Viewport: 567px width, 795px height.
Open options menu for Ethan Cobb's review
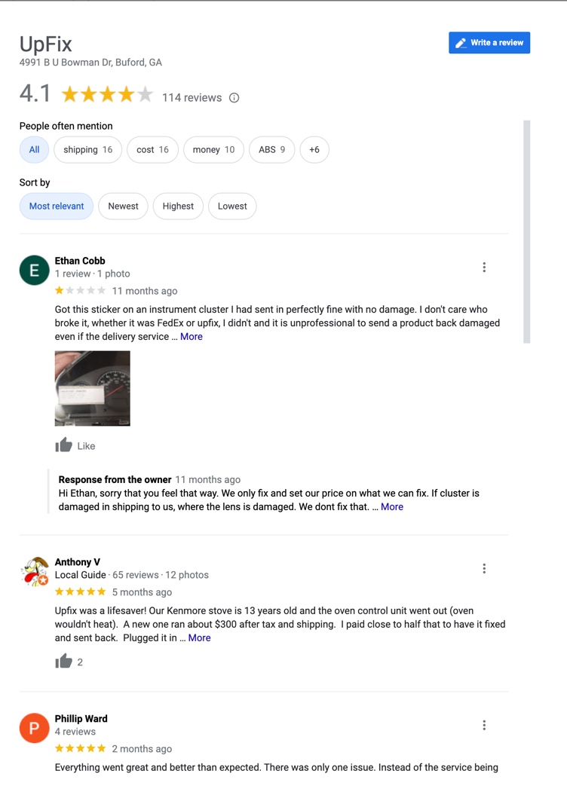484,267
